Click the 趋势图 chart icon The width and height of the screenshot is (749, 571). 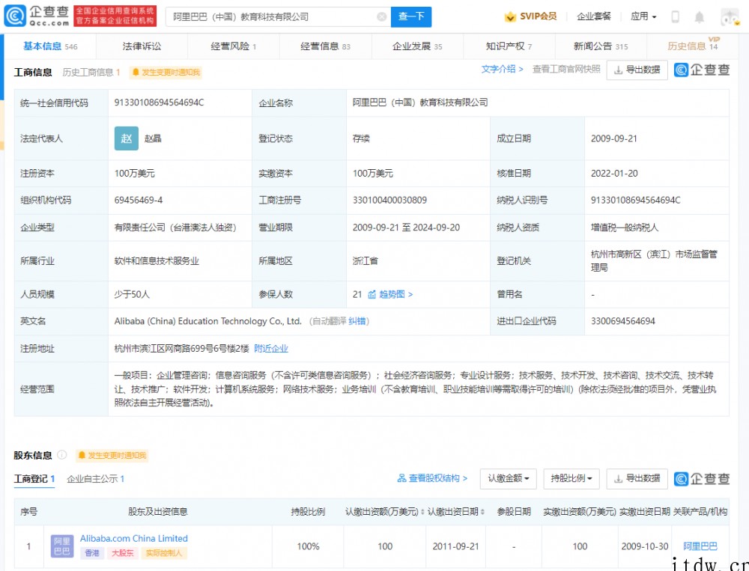pyautogui.click(x=372, y=294)
